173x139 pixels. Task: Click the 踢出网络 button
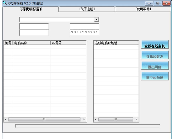[155, 65]
